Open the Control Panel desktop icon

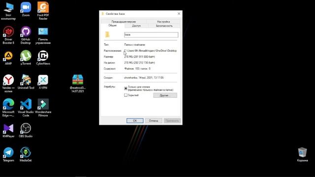click(43, 36)
